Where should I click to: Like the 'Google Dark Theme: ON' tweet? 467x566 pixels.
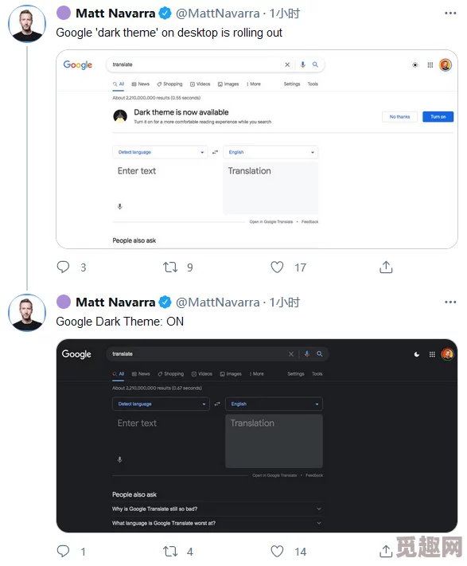pos(277,551)
